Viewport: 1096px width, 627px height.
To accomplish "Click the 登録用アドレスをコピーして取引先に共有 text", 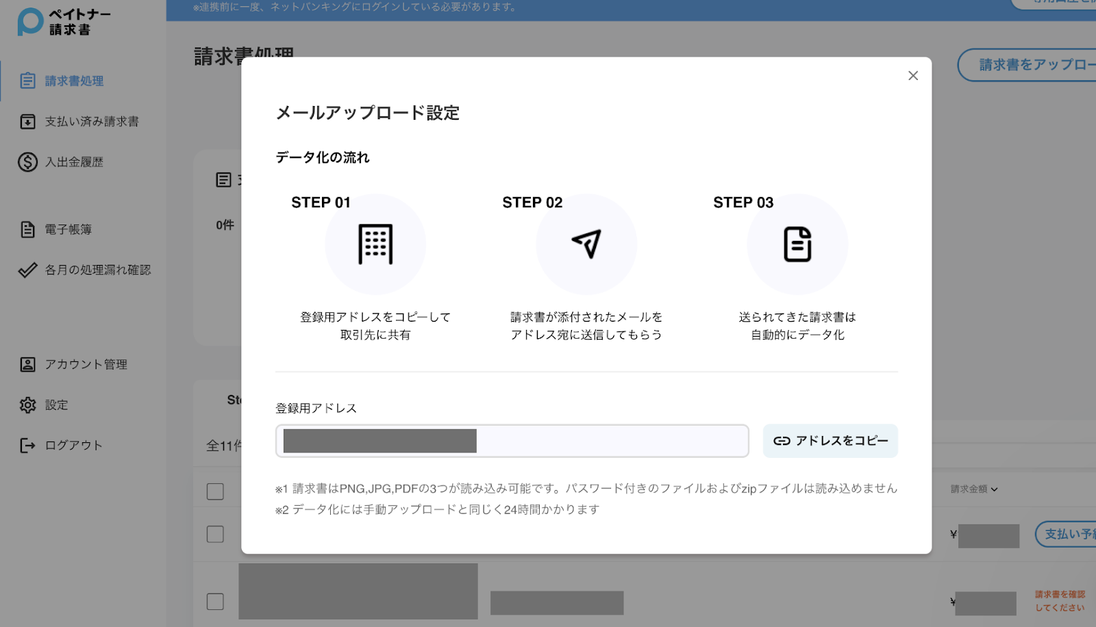I will (x=375, y=326).
